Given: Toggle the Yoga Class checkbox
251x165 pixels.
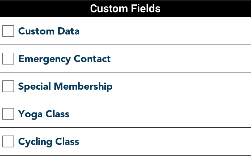Looking at the screenshot, I should [x=8, y=114].
